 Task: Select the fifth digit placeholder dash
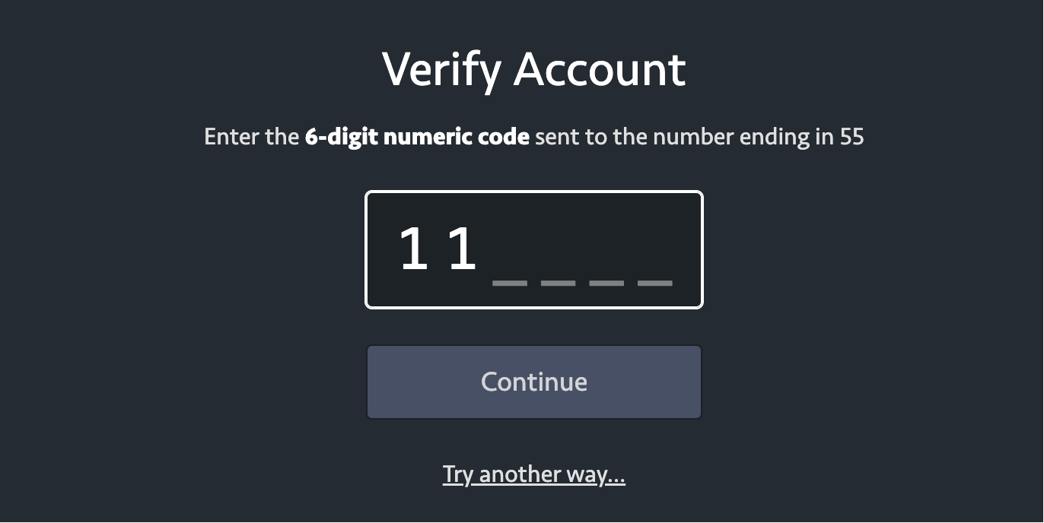[x=606, y=281]
